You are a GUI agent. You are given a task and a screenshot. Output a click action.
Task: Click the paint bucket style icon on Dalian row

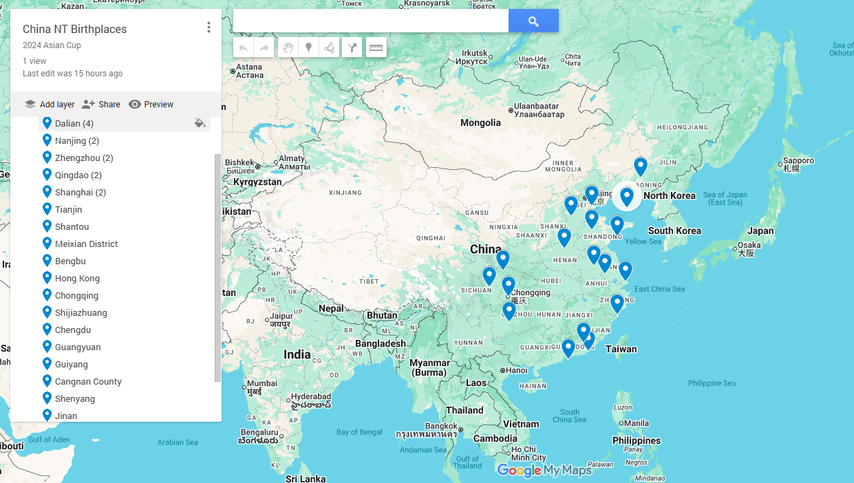click(x=200, y=123)
